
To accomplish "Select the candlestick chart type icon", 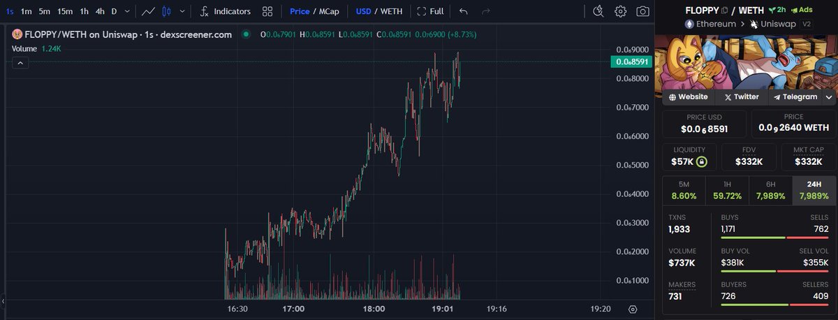I will coord(166,11).
